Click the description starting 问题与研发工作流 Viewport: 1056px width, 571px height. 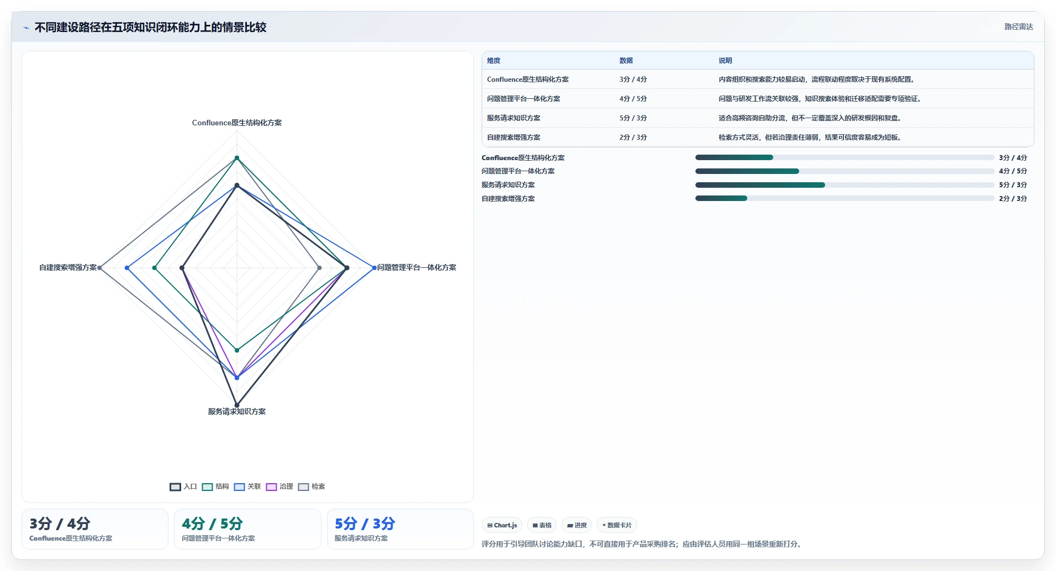point(821,99)
